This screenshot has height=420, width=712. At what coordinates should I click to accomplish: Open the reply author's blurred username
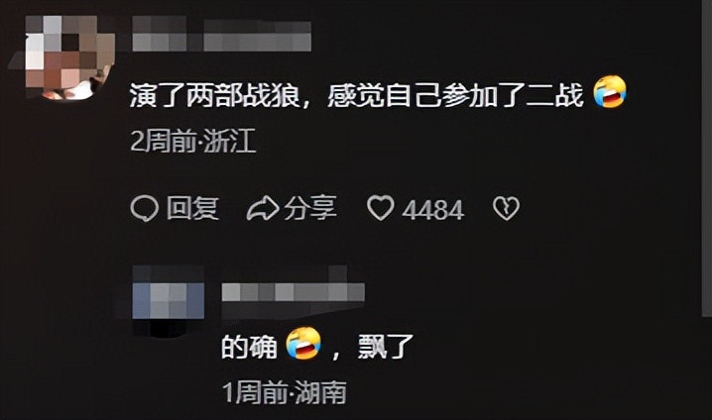(294, 293)
